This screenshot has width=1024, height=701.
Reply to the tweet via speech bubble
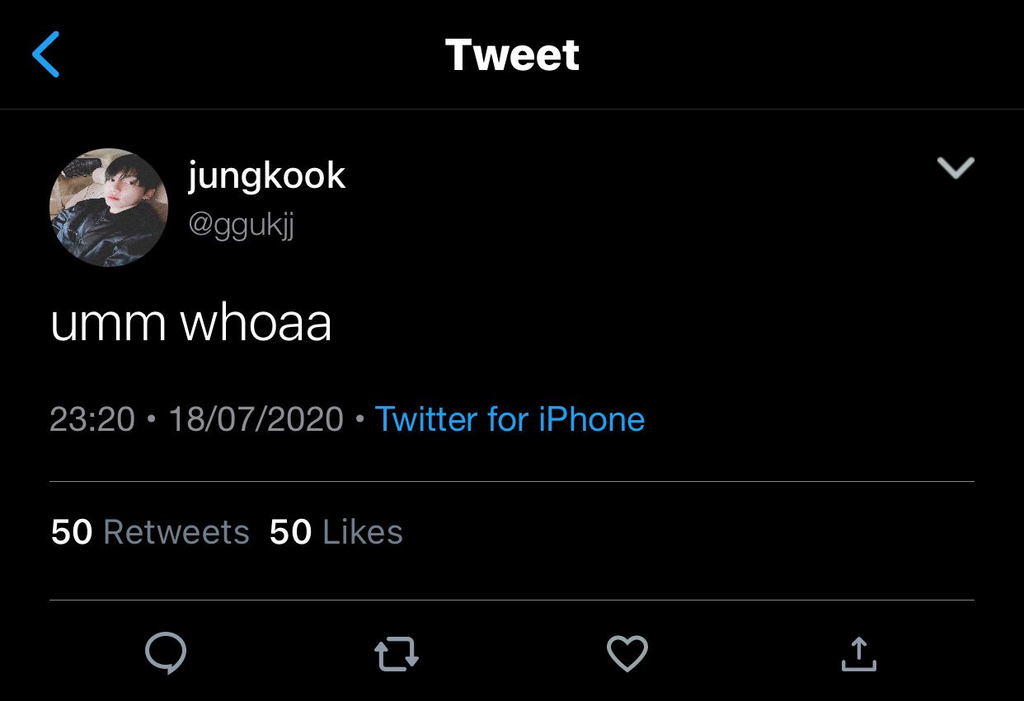click(166, 654)
